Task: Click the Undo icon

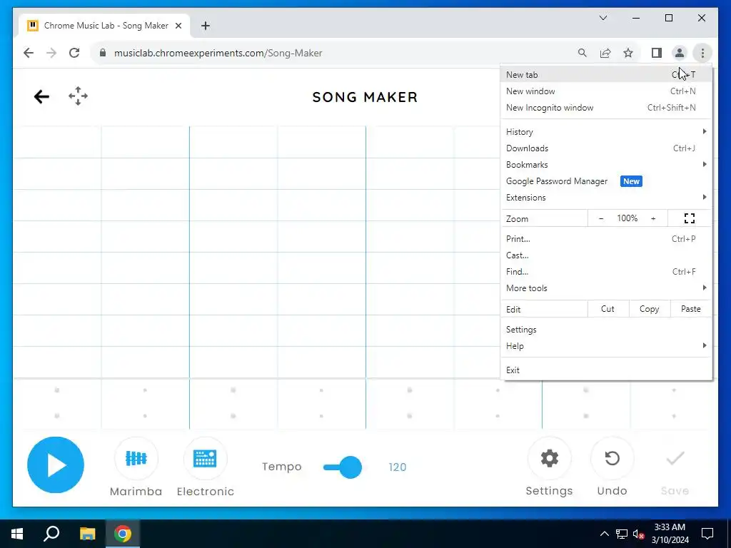Action: pyautogui.click(x=612, y=459)
